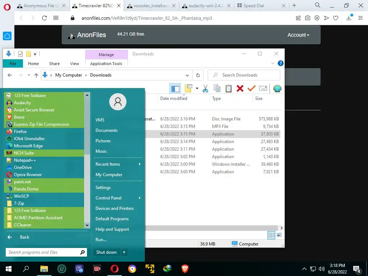
Task: Refresh the Downloads folder view
Action: click(198, 75)
